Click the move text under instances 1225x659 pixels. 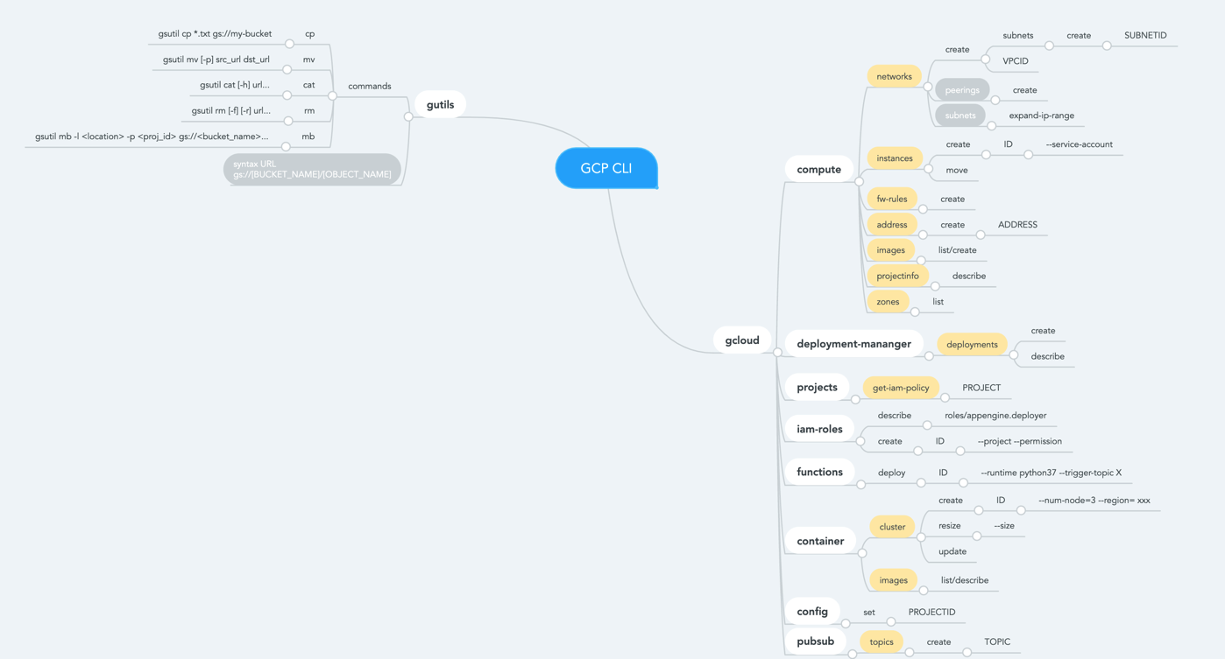tap(957, 171)
